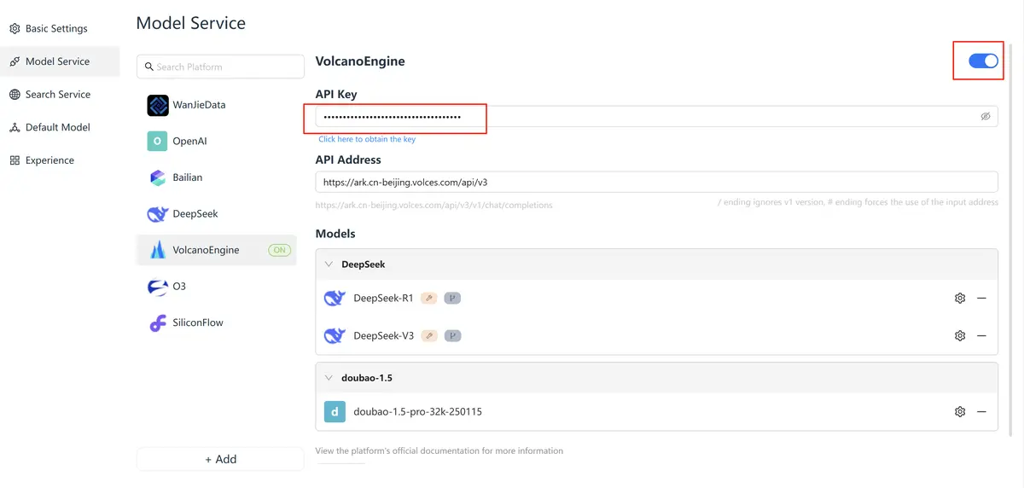This screenshot has height=488, width=1024.
Task: Disable the VolcanoEngine service toggle
Action: pyautogui.click(x=982, y=61)
